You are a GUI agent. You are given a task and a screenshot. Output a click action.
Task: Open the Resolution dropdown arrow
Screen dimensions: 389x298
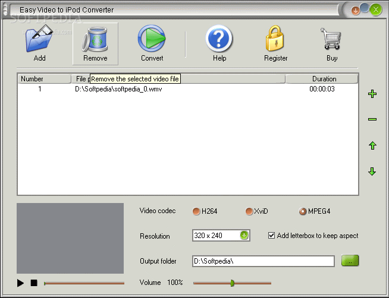(244, 235)
